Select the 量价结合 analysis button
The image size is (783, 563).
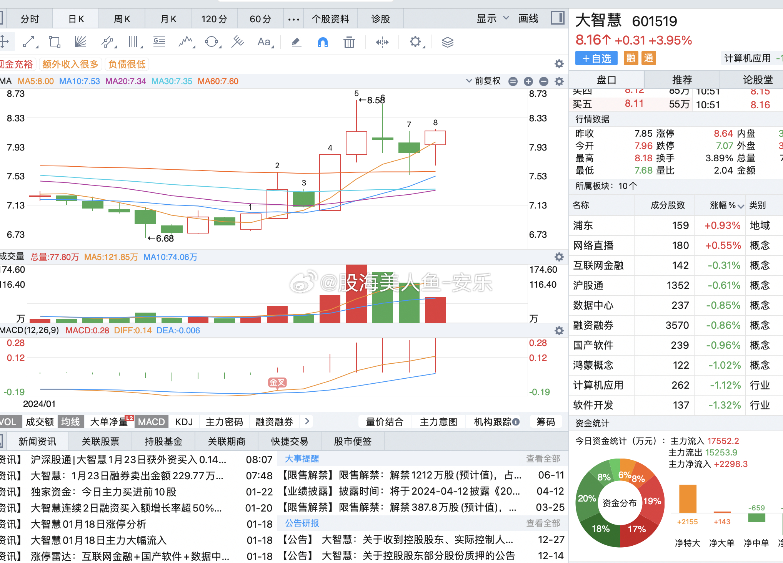(385, 422)
